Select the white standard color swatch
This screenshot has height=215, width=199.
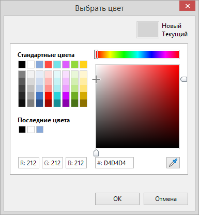30,64
